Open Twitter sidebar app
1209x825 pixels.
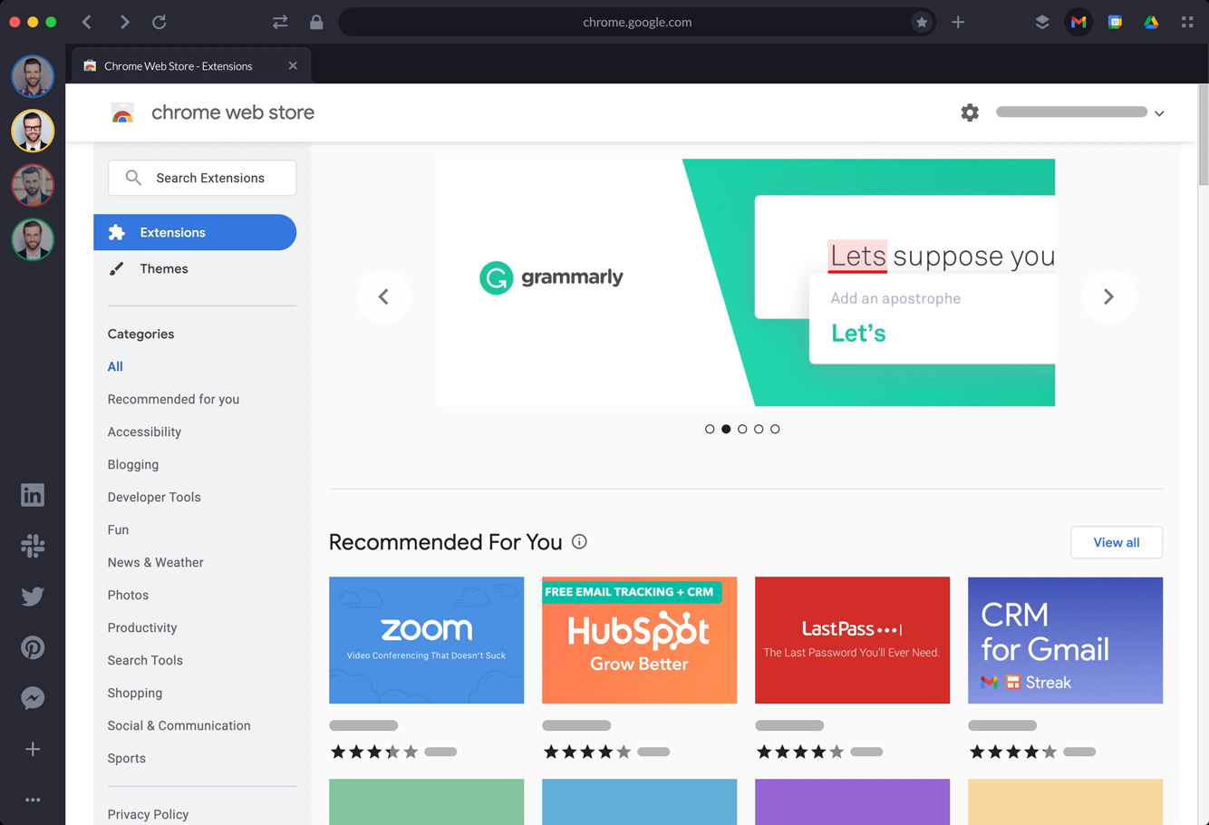point(33,597)
